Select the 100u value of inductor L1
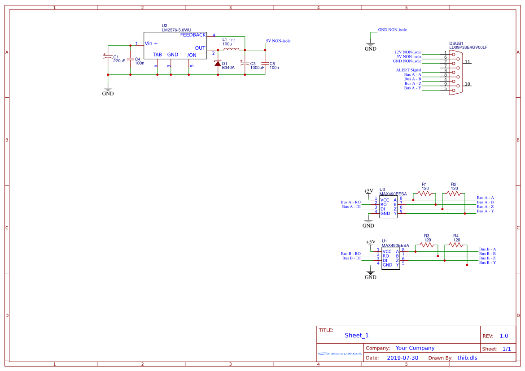 coord(227,44)
